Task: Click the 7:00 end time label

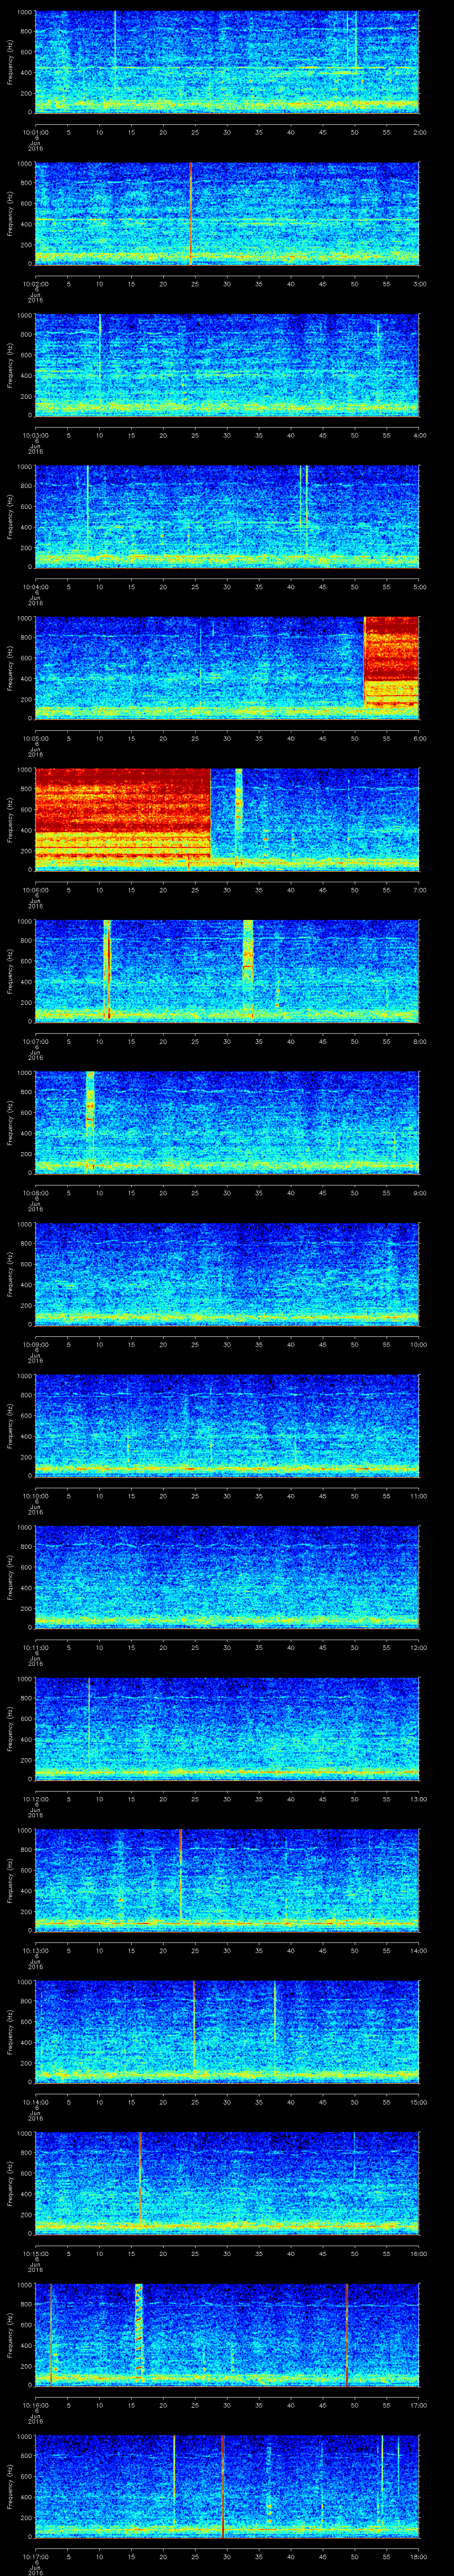Action: point(420,890)
